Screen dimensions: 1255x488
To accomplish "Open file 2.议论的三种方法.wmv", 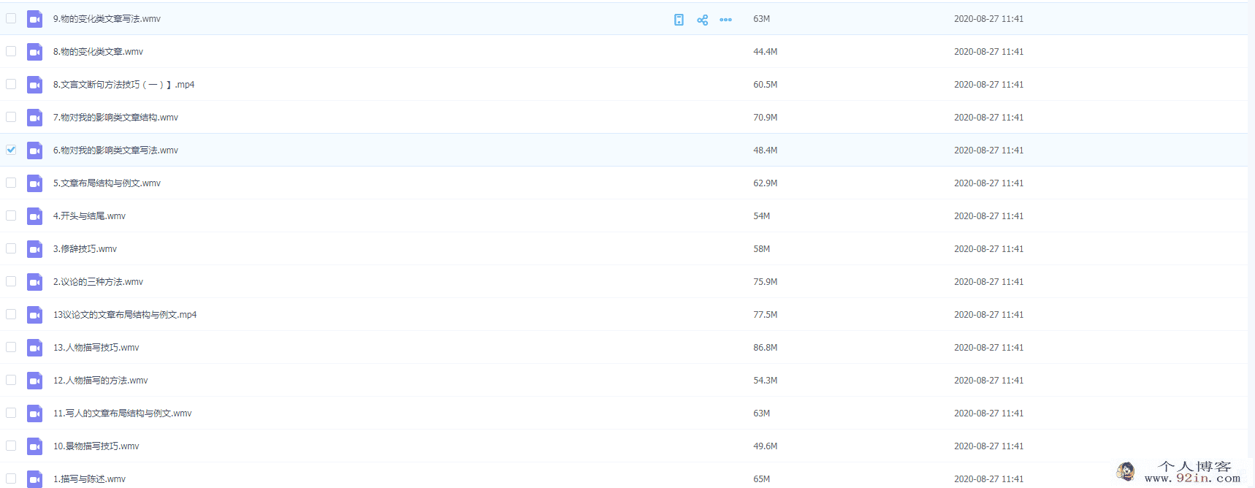I will pyautogui.click(x=98, y=282).
